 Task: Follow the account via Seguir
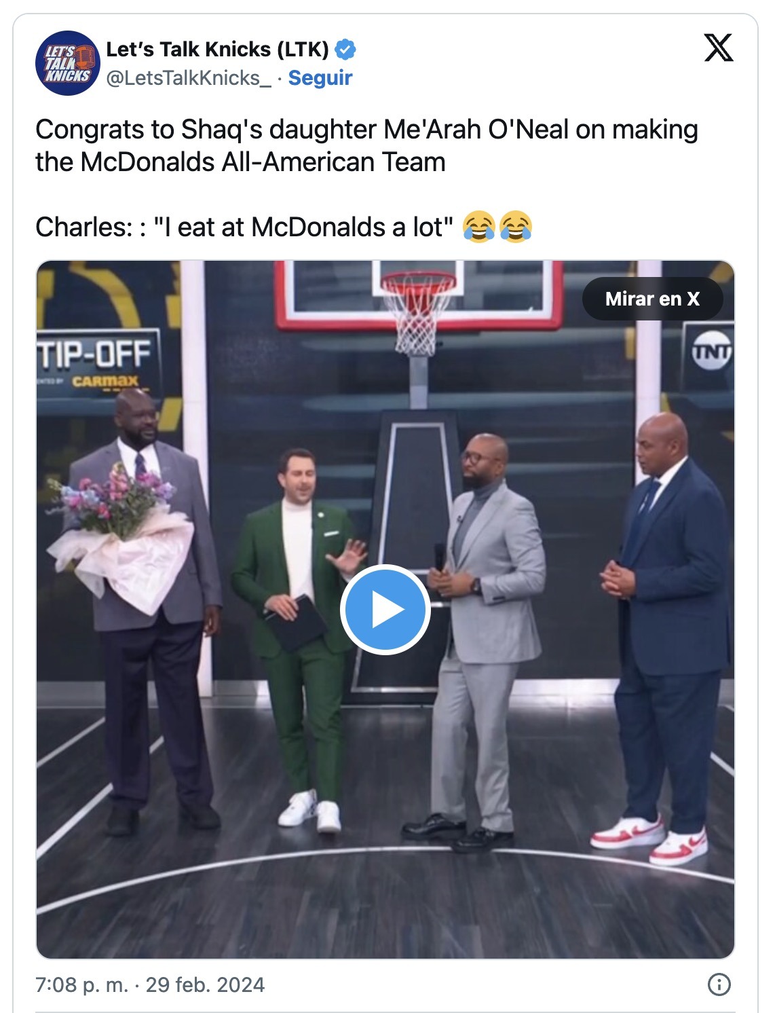320,78
